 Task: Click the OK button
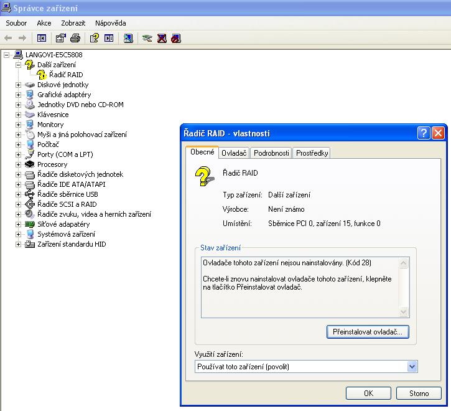(368, 393)
